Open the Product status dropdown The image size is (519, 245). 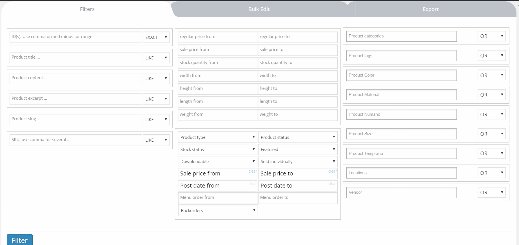pyautogui.click(x=298, y=137)
